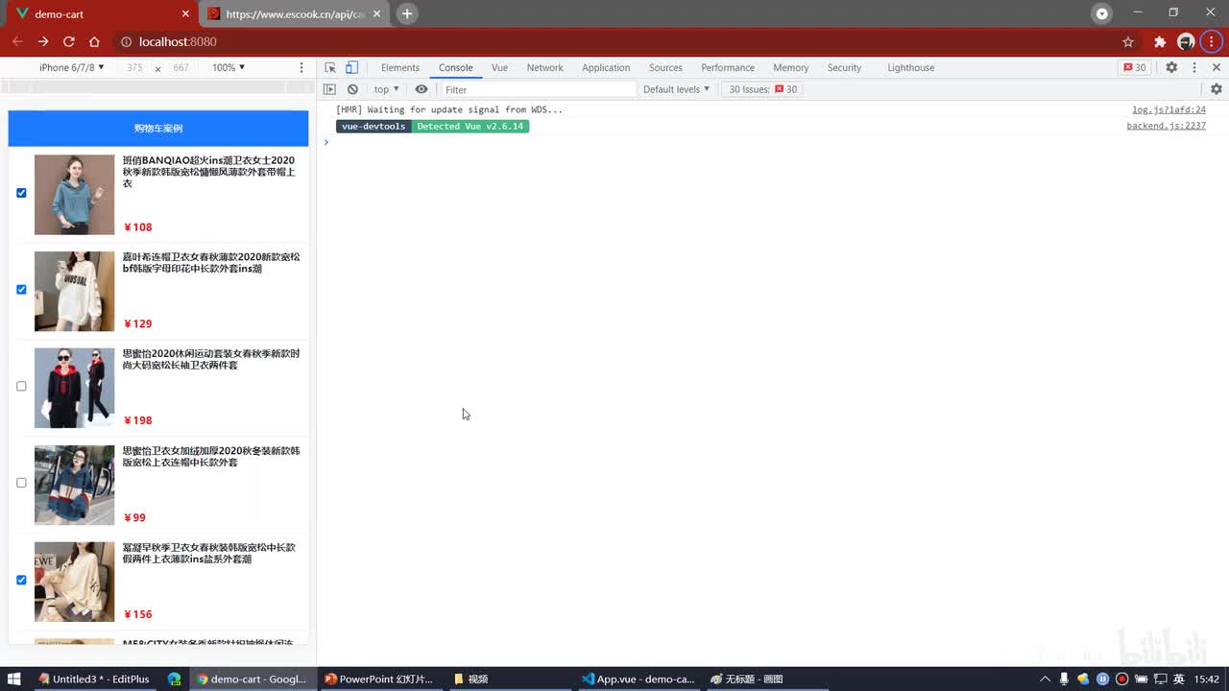
Task: Close the DevTools panel
Action: click(x=1217, y=67)
